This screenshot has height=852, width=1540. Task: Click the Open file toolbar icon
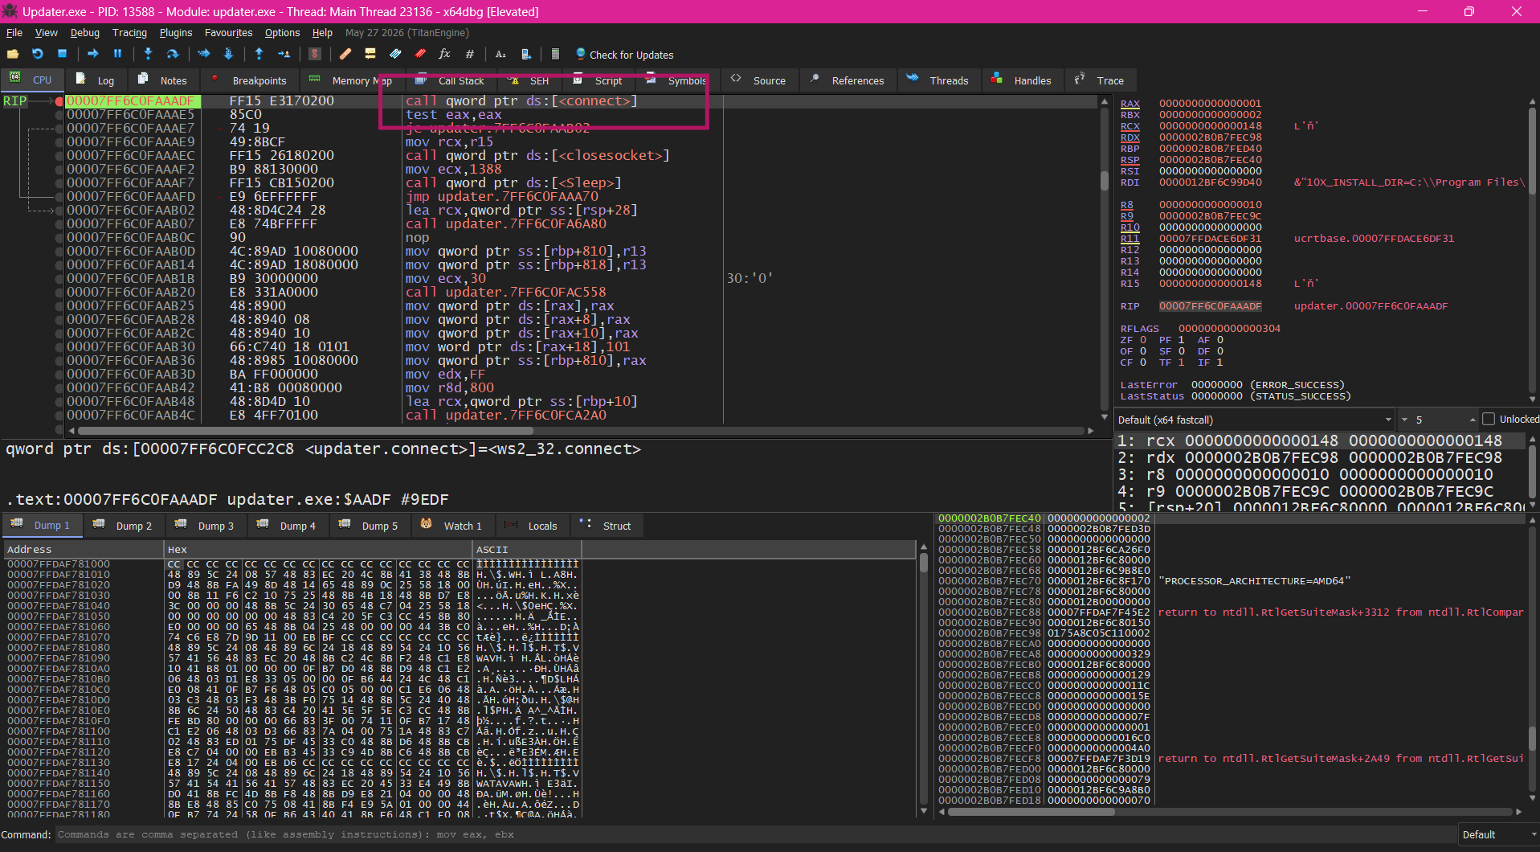[x=13, y=54]
